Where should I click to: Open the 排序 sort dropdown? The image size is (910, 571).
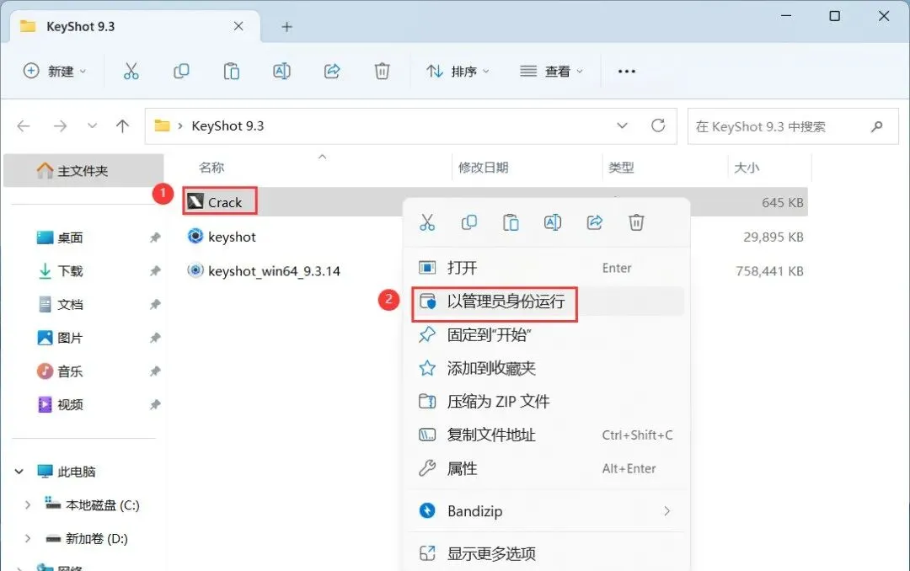[458, 72]
